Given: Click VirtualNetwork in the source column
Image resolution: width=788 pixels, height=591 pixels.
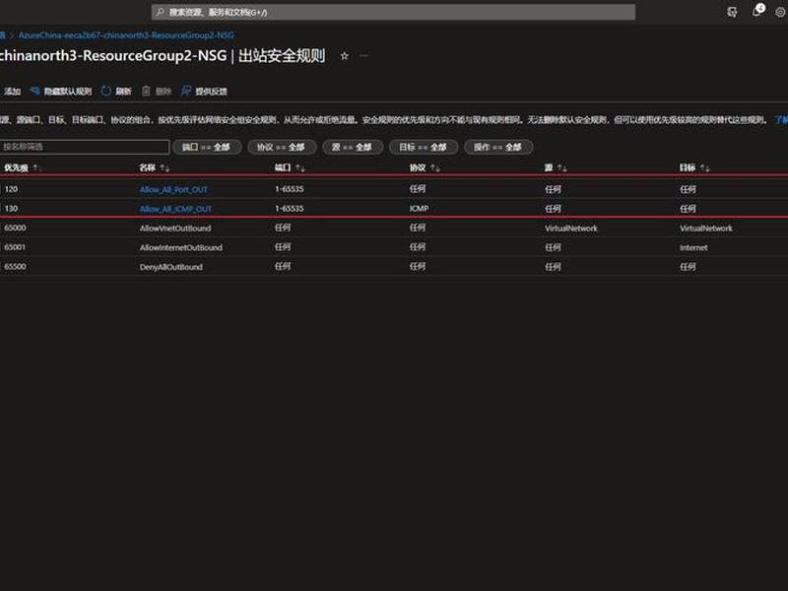Looking at the screenshot, I should point(571,229).
